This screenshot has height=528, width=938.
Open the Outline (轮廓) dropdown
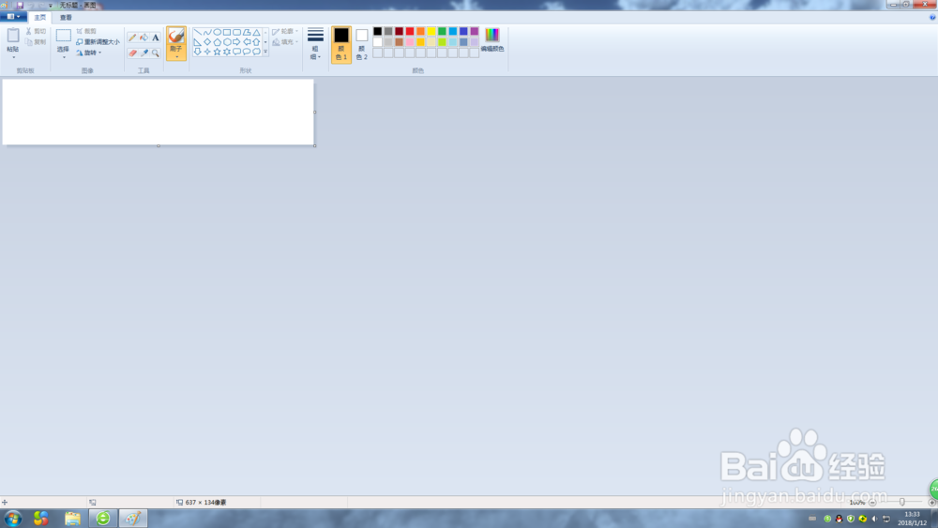pyautogui.click(x=285, y=31)
